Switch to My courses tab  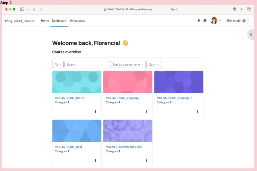[77, 21]
